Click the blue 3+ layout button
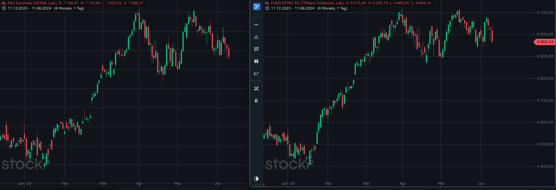The image size is (556, 190). click(256, 7)
